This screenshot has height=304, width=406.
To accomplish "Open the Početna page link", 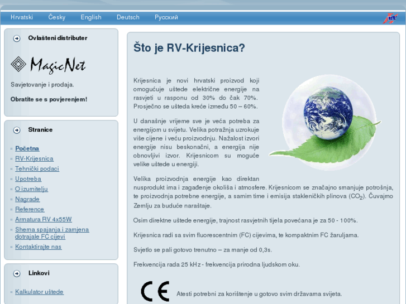I will (x=27, y=148).
